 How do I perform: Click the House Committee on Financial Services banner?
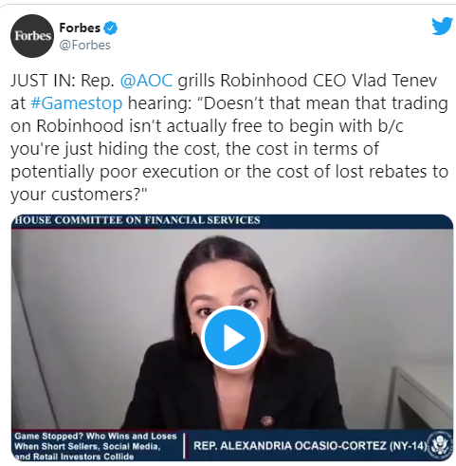[x=137, y=220]
